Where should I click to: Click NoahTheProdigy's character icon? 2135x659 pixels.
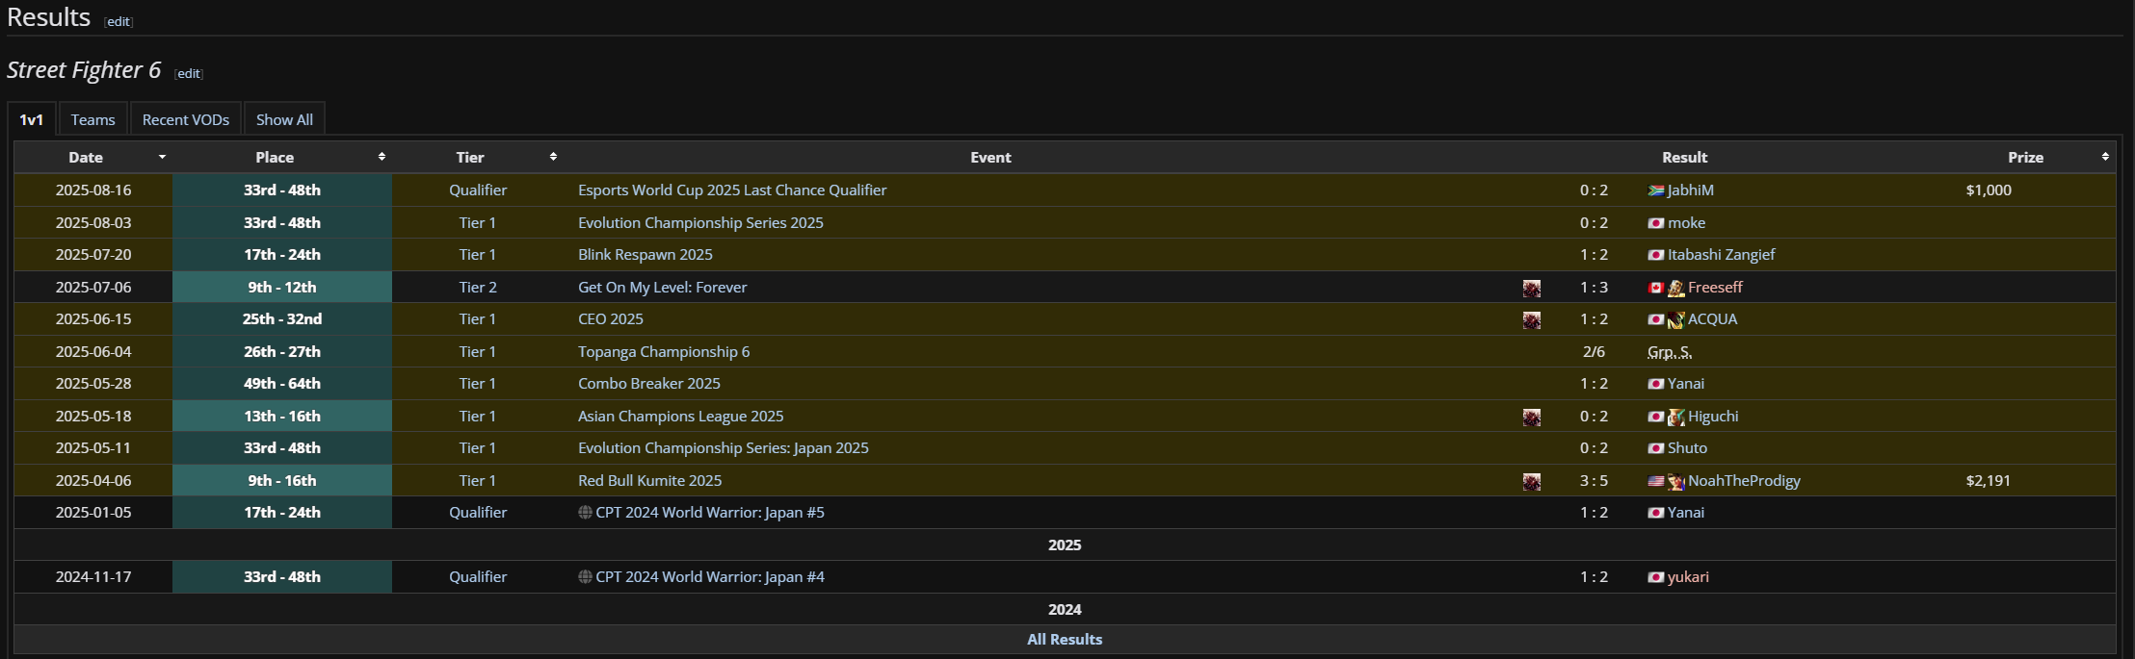point(1676,481)
